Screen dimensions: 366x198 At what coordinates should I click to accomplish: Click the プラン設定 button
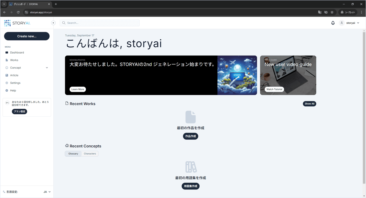19,112
